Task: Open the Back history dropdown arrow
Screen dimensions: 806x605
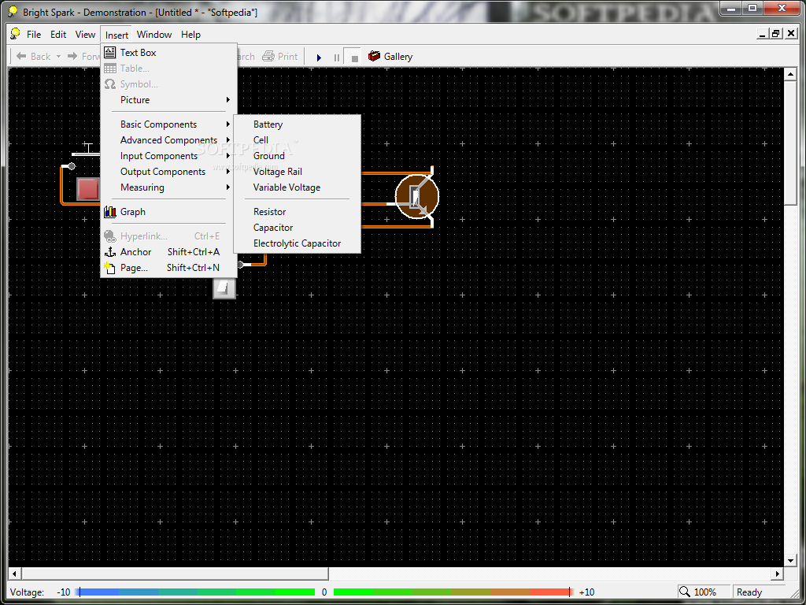Action: pos(58,57)
